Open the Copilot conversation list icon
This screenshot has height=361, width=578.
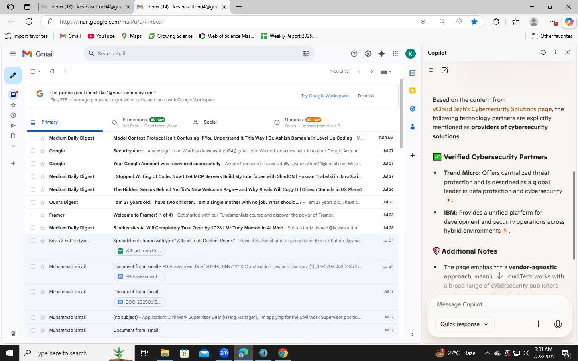432,70
